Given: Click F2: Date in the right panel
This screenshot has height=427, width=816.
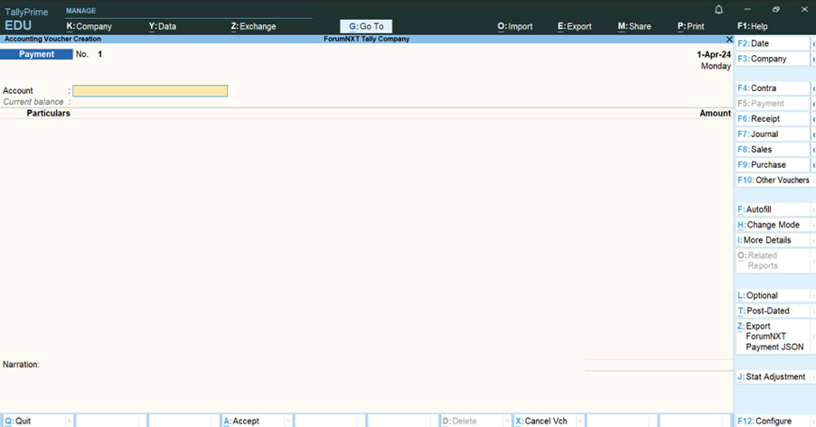Looking at the screenshot, I should (773, 43).
